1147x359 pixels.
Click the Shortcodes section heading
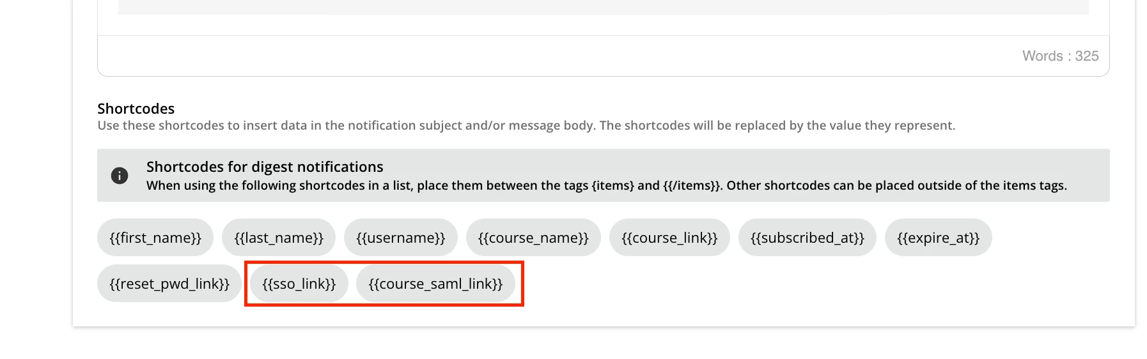pyautogui.click(x=136, y=109)
